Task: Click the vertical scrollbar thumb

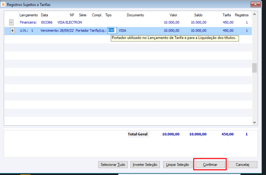Action: click(x=254, y=68)
